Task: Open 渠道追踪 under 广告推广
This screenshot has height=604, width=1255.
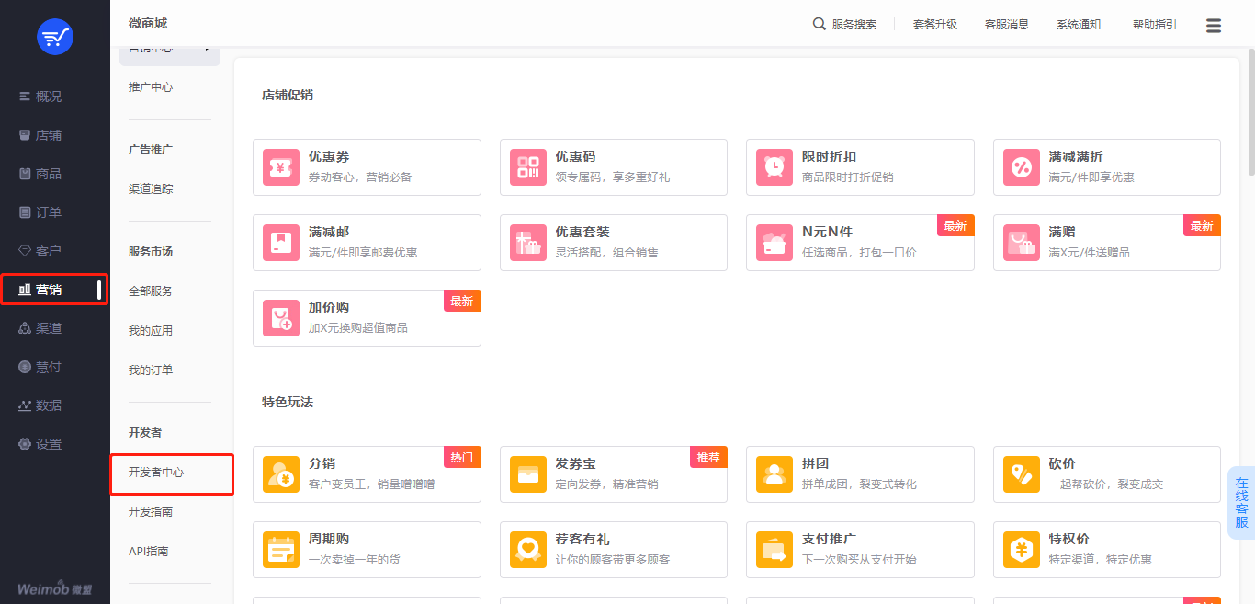Action: pos(151,188)
